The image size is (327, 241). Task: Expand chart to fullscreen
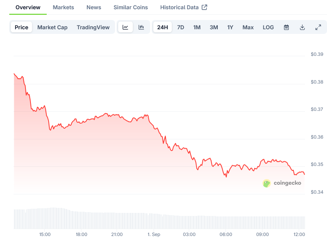coord(318,27)
